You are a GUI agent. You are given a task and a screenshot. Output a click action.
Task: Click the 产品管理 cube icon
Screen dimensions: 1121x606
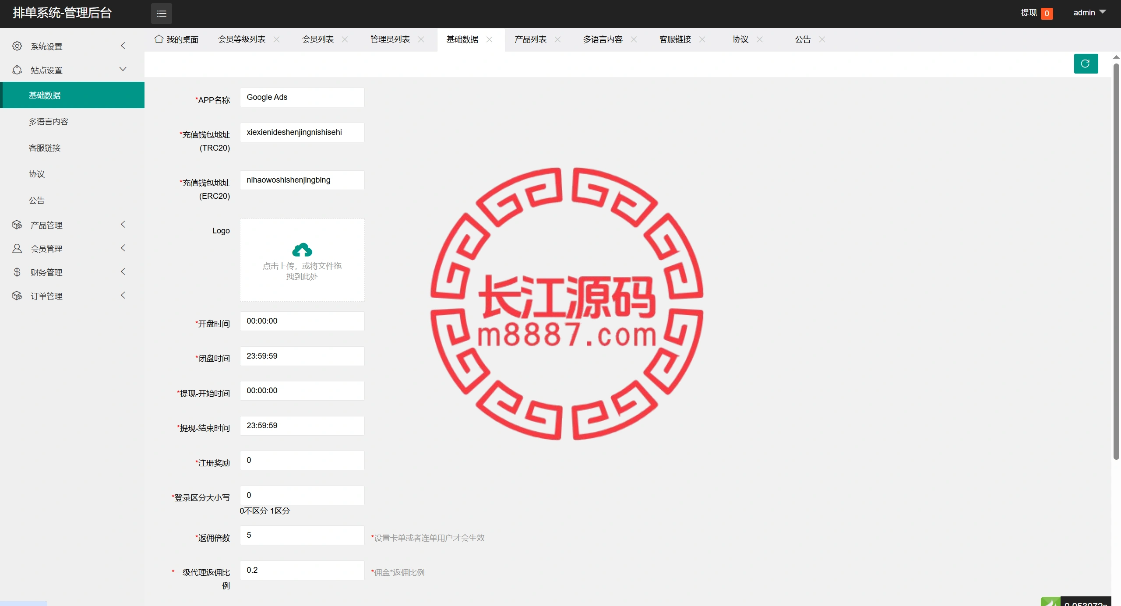click(x=17, y=225)
